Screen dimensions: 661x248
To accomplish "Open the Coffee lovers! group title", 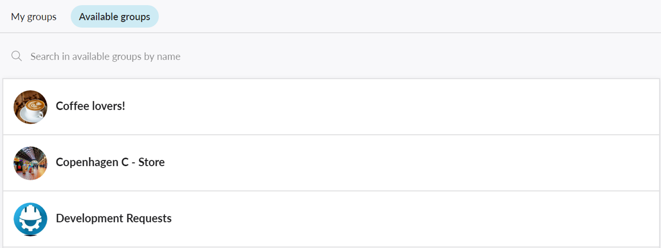I will pos(90,106).
